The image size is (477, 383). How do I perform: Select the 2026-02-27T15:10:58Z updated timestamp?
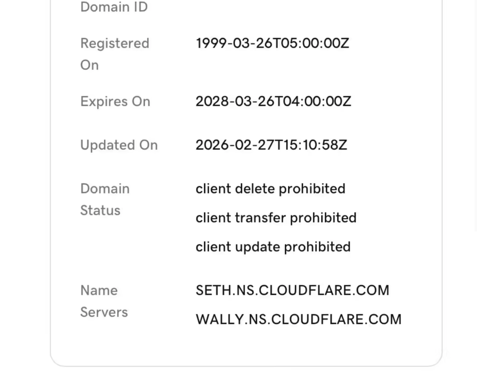click(x=271, y=145)
